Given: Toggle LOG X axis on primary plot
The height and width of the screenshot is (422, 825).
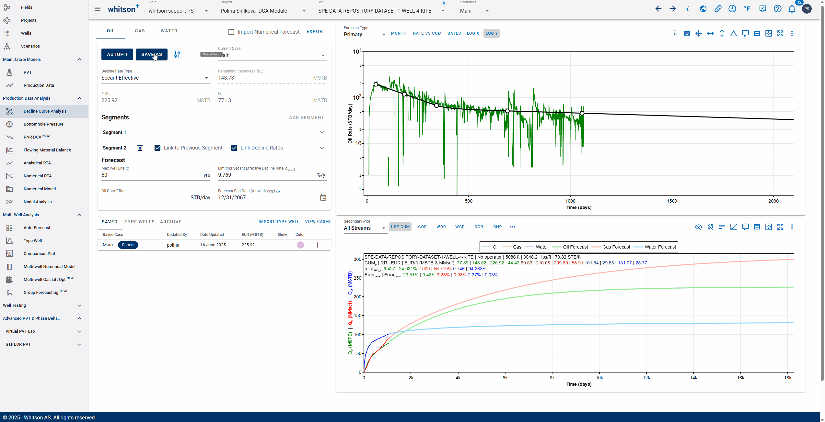Looking at the screenshot, I should [473, 33].
